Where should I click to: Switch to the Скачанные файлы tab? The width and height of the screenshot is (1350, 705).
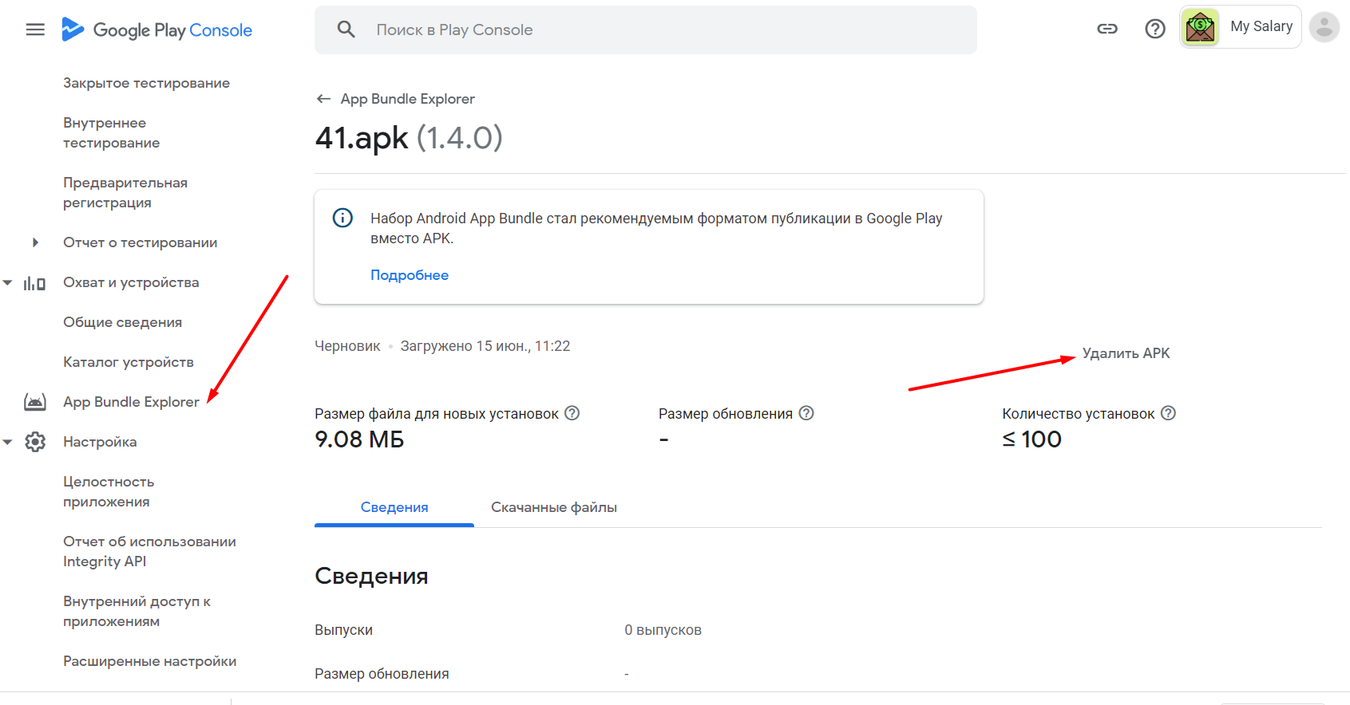[553, 507]
